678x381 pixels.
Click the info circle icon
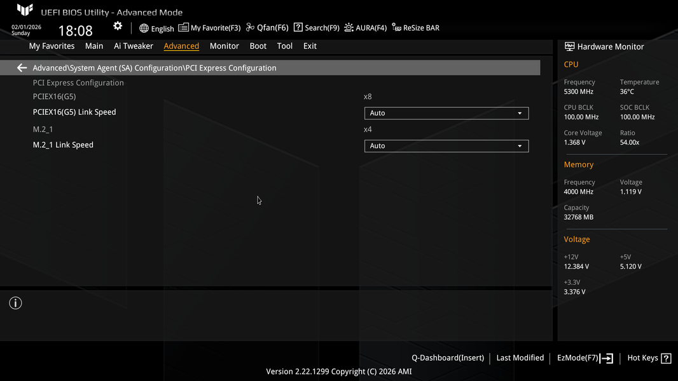(x=15, y=303)
